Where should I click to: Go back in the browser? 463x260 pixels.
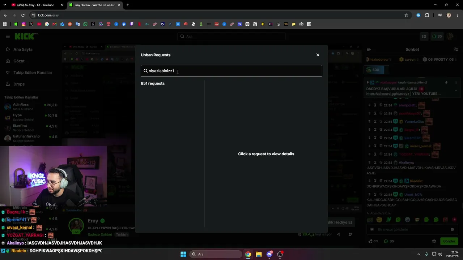click(x=5, y=15)
